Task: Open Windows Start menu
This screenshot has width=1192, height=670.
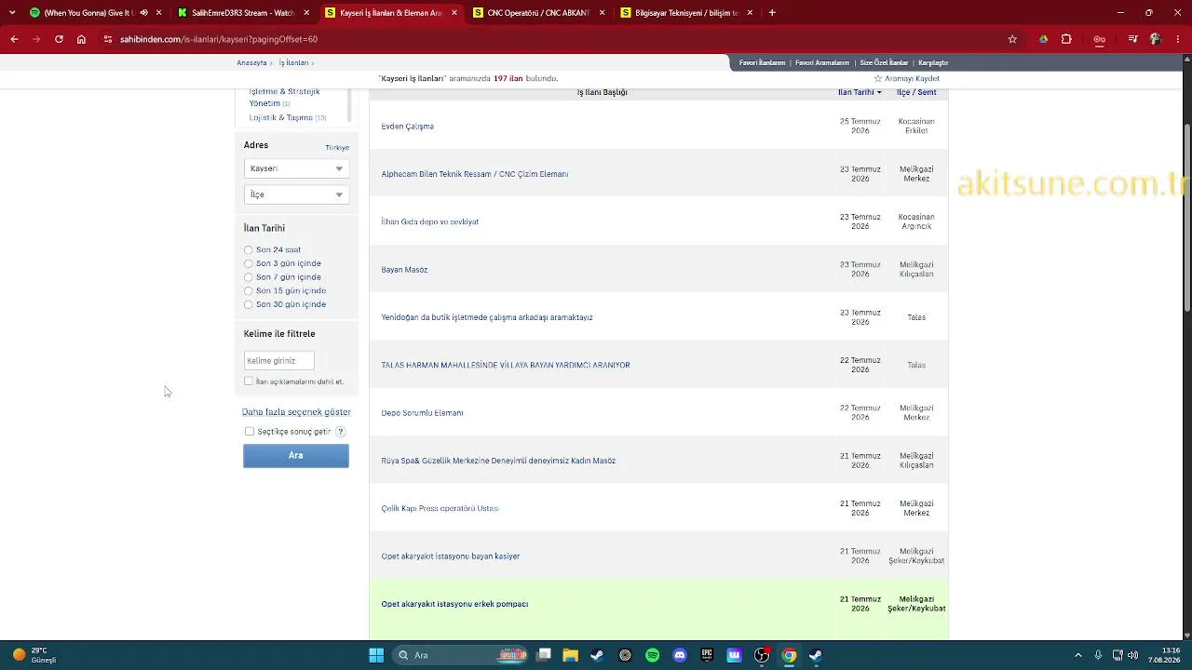Action: (376, 655)
